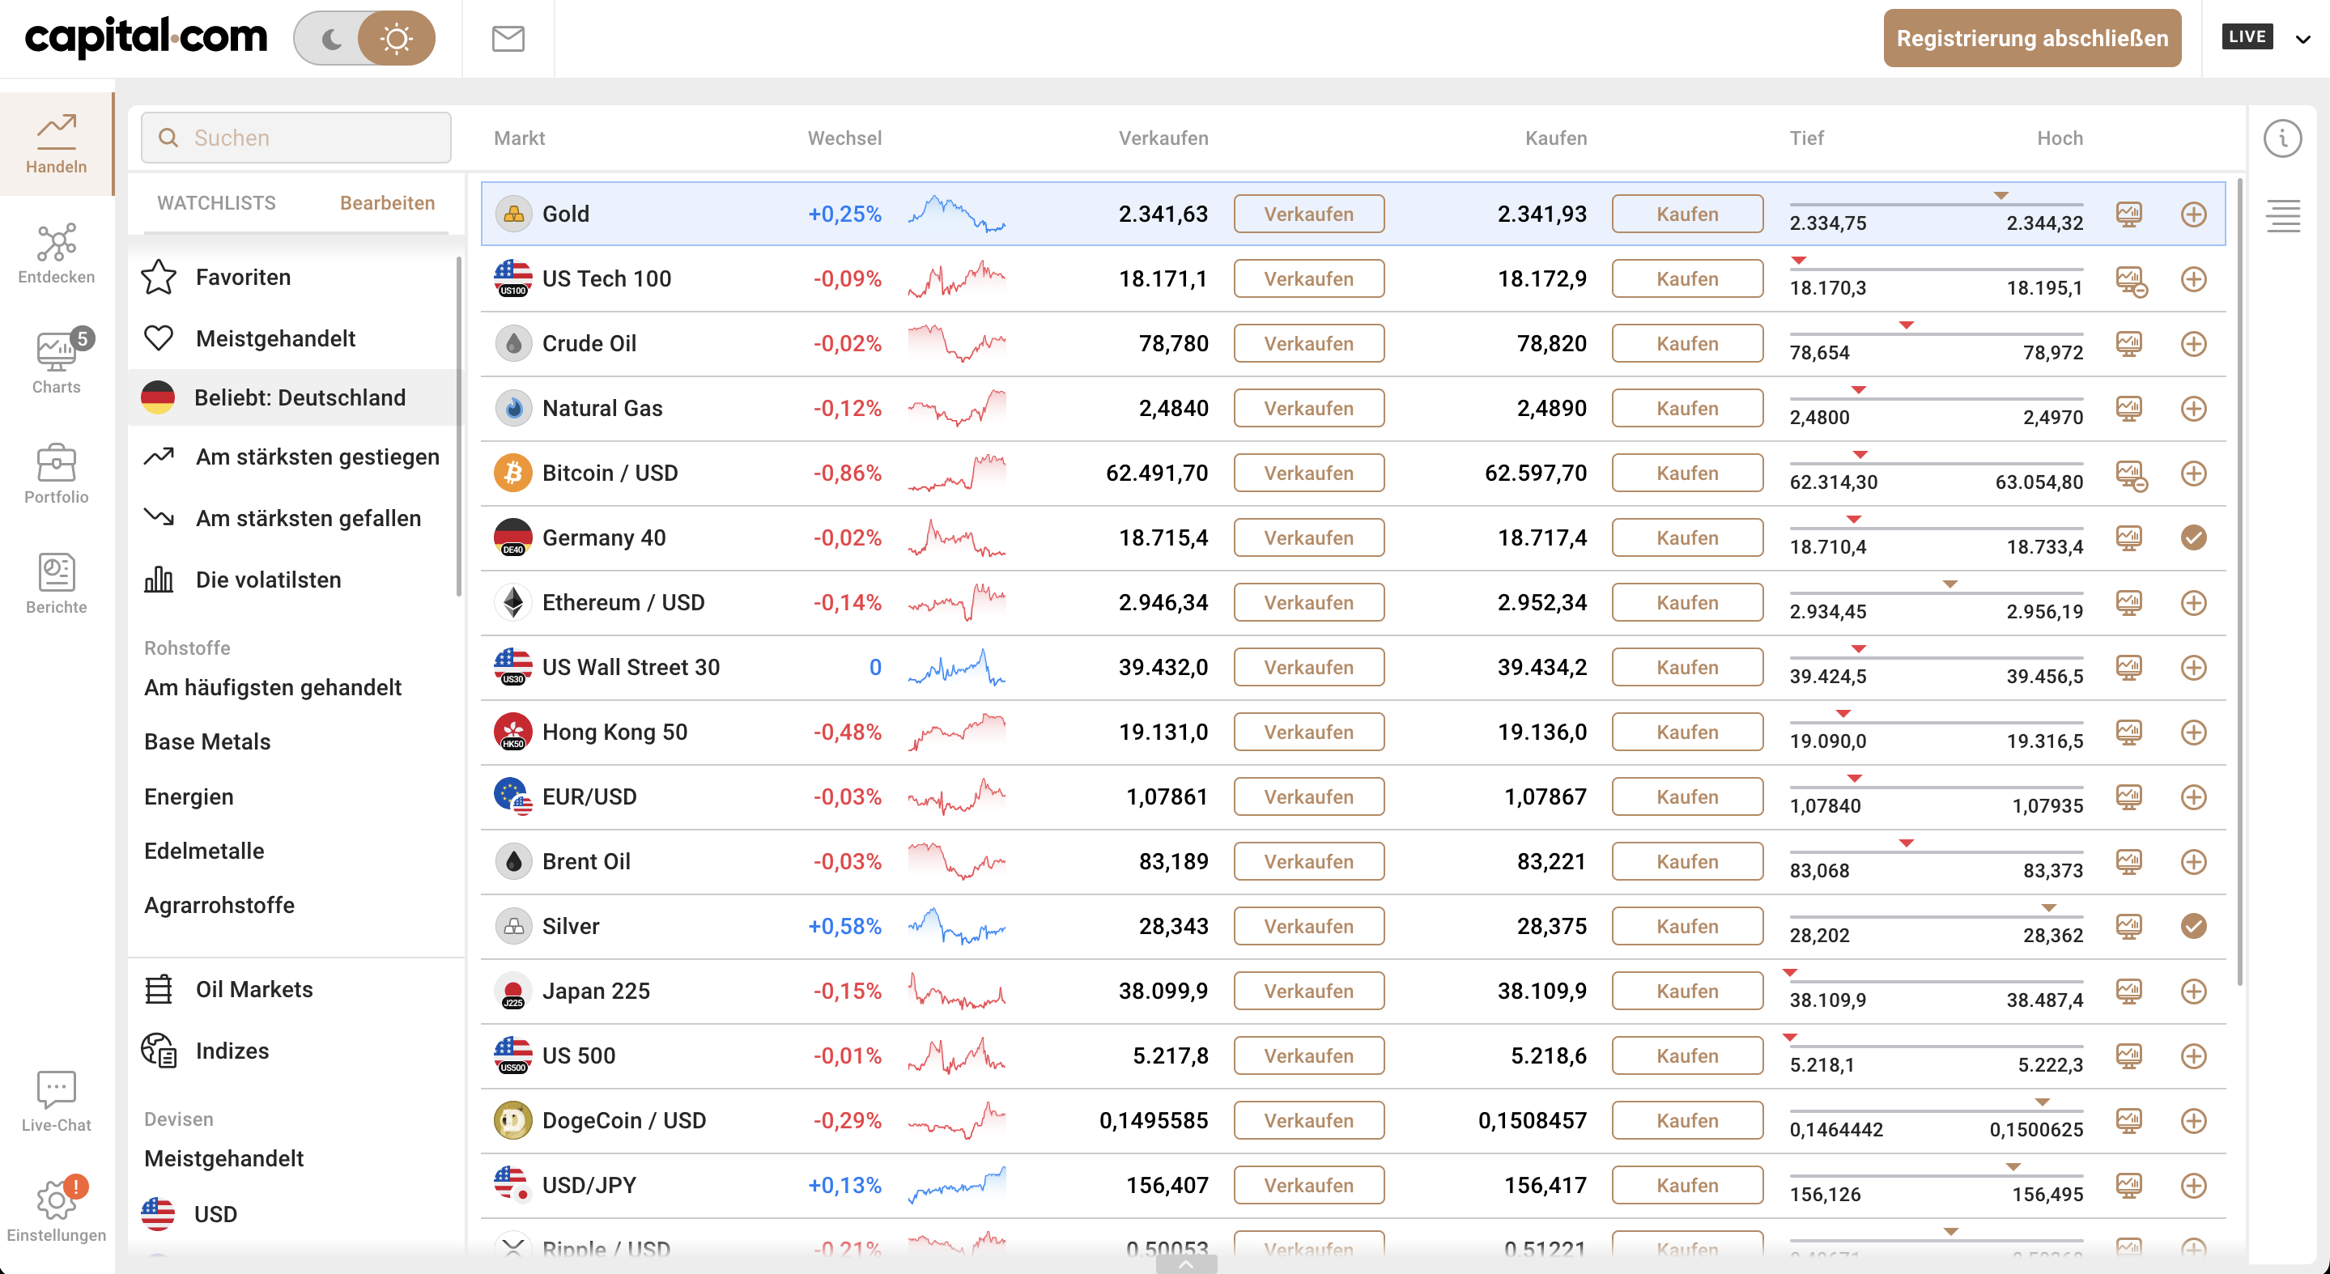The height and width of the screenshot is (1274, 2330).
Task: Click Registrierung abschließen button
Action: pyautogui.click(x=2031, y=39)
